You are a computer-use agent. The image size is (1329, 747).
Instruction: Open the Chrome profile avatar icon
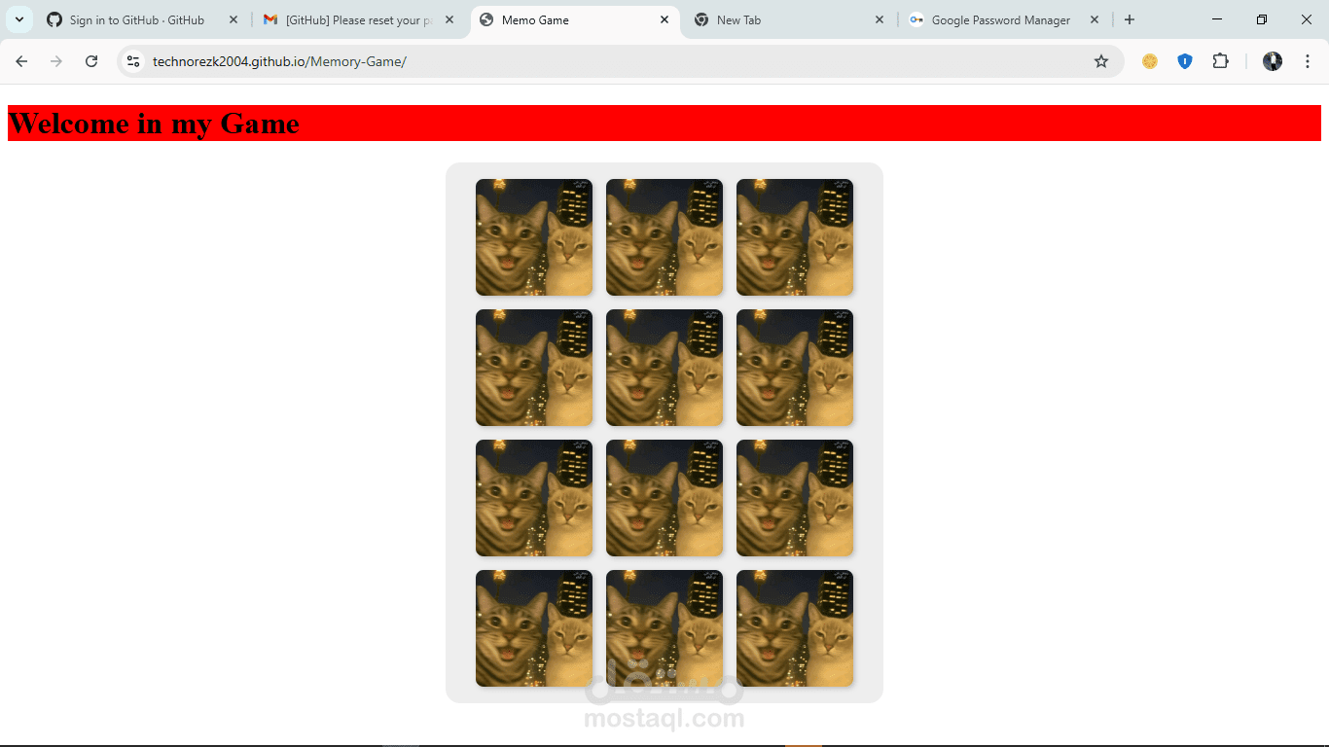coord(1273,60)
